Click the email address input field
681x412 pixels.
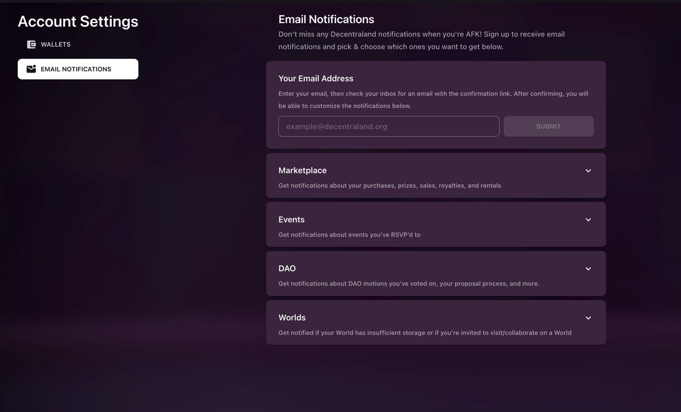389,126
